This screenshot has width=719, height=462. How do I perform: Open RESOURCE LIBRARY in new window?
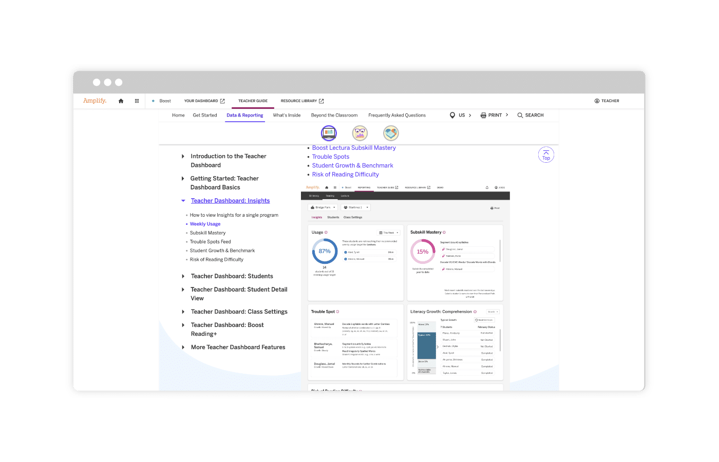pyautogui.click(x=302, y=101)
